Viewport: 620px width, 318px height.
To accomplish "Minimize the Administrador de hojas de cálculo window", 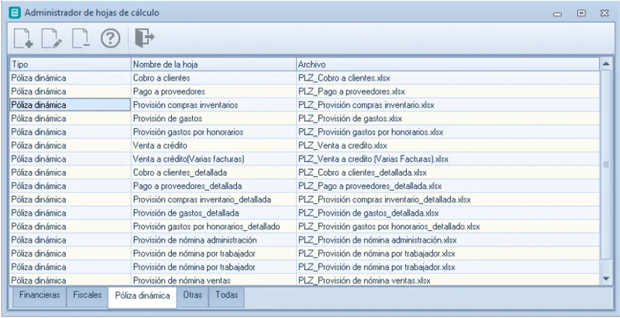I will tap(558, 13).
